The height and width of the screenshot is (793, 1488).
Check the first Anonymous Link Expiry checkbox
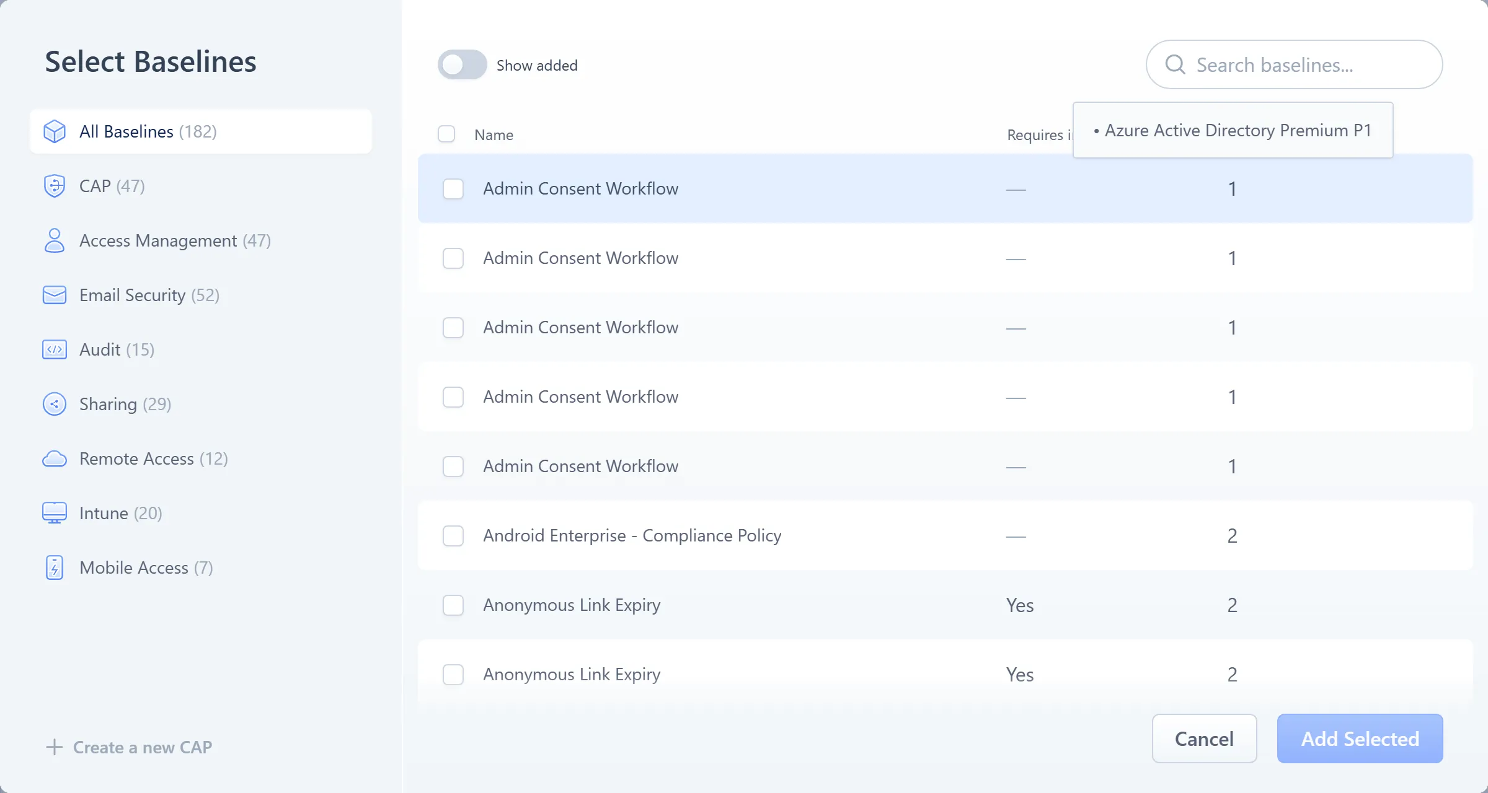tap(453, 605)
